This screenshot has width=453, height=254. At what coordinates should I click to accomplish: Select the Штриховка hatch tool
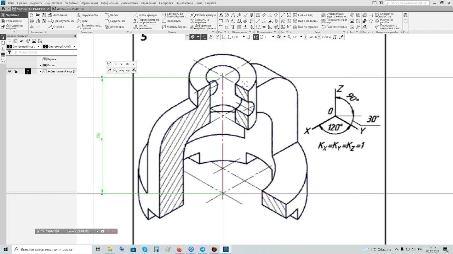coord(115,27)
